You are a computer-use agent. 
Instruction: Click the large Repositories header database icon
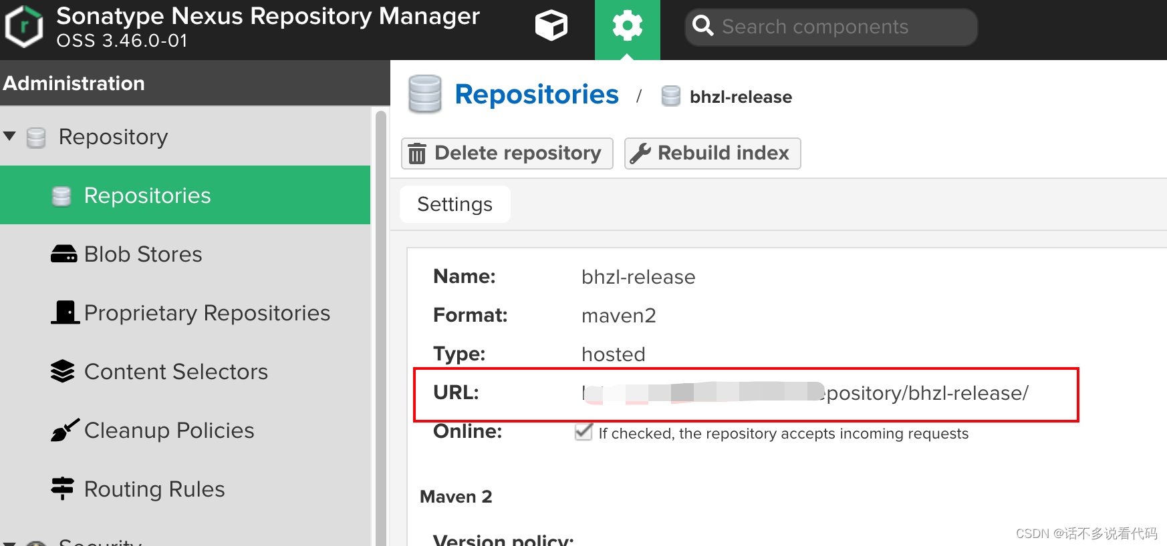point(425,94)
